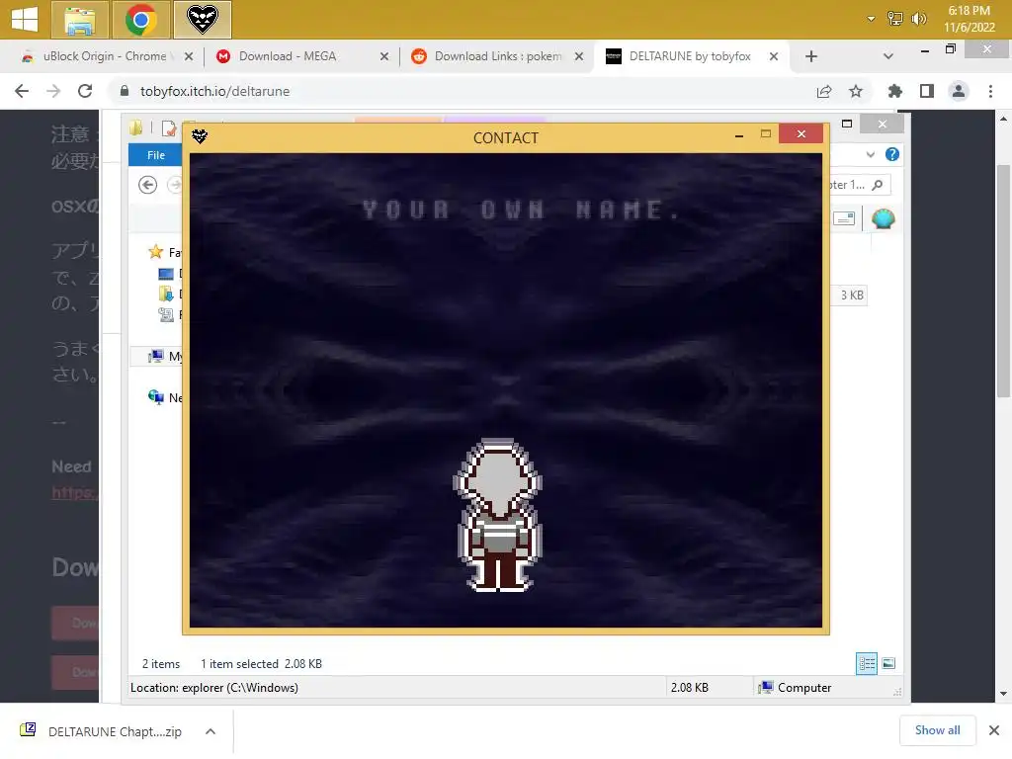
Task: Show hidden system tray icons
Action: pyautogui.click(x=871, y=19)
